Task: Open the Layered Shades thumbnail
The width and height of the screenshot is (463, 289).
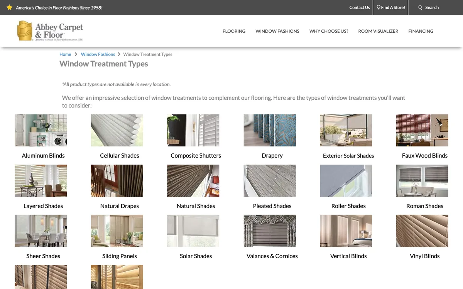Action: pos(41,181)
